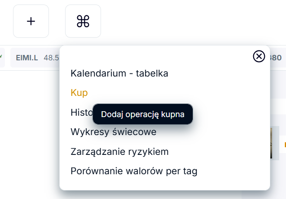
Task: Close the popup menu with X icon
Action: (259, 56)
